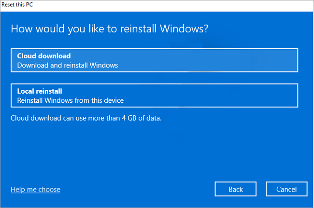Click the word 'Reset' in the window title
Viewport: 314px width, 208px height.
(9, 3)
